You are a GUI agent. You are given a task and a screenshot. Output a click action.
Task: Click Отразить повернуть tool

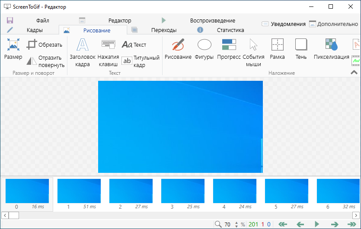click(45, 61)
